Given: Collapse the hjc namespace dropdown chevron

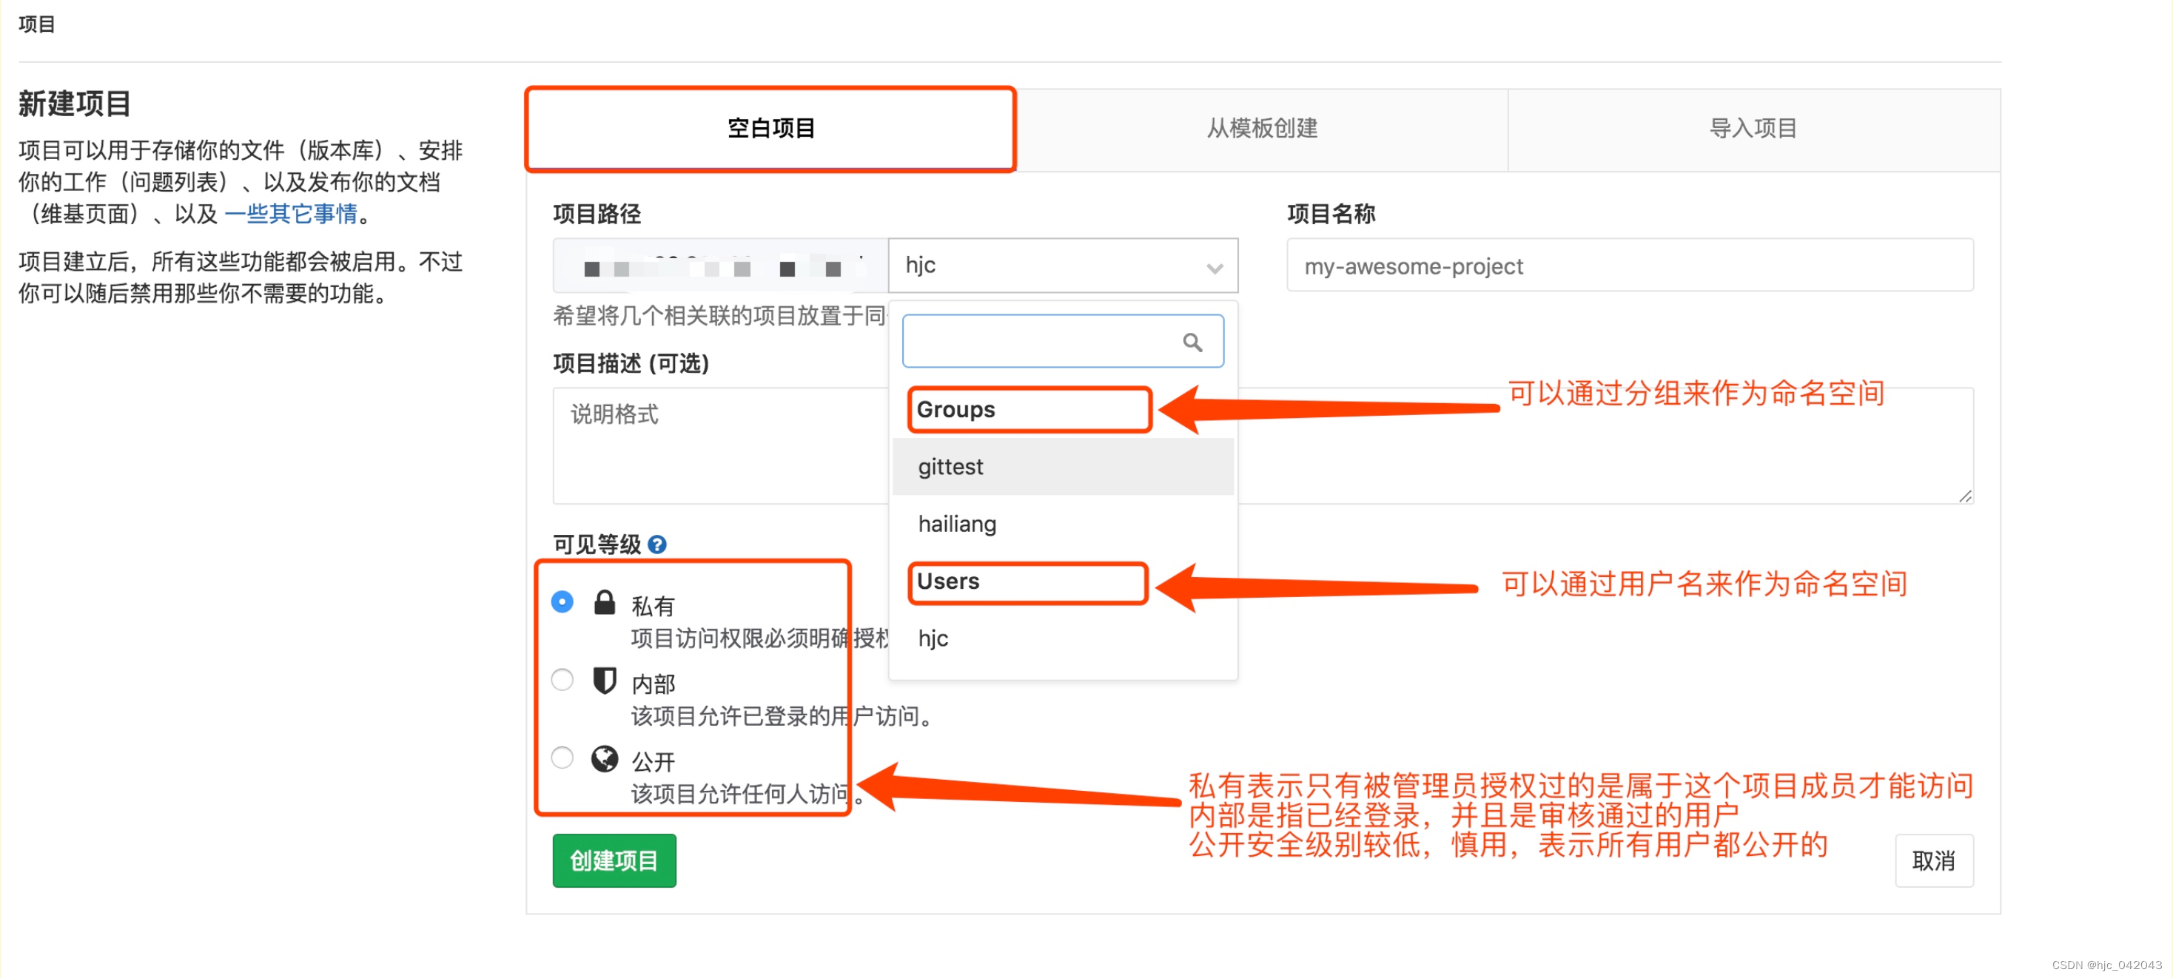Looking at the screenshot, I should (1214, 268).
